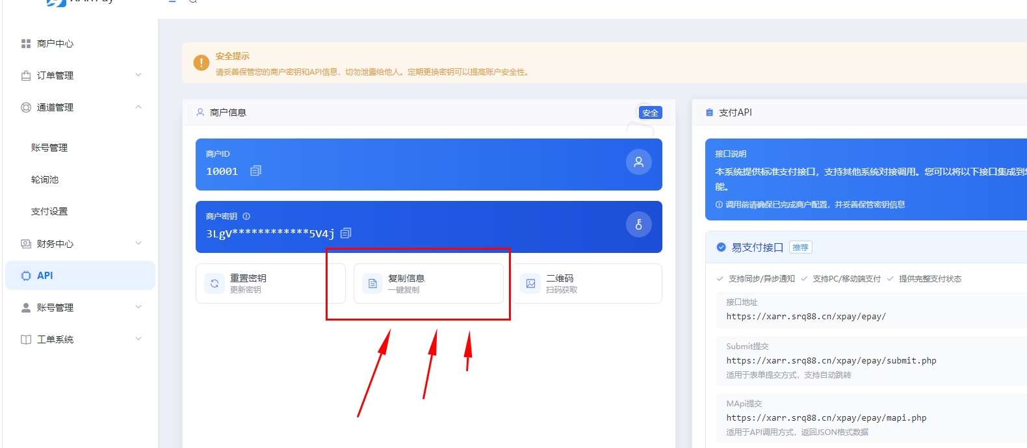Click the key icon in merchant key card

point(638,225)
